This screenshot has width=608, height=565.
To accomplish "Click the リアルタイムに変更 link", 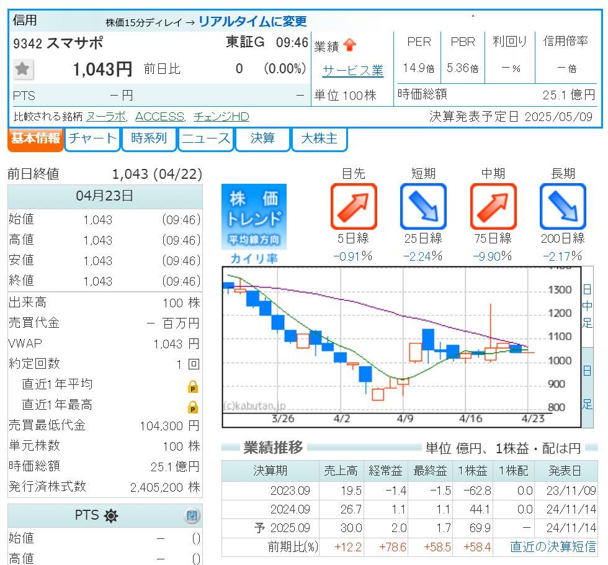I will (x=253, y=21).
